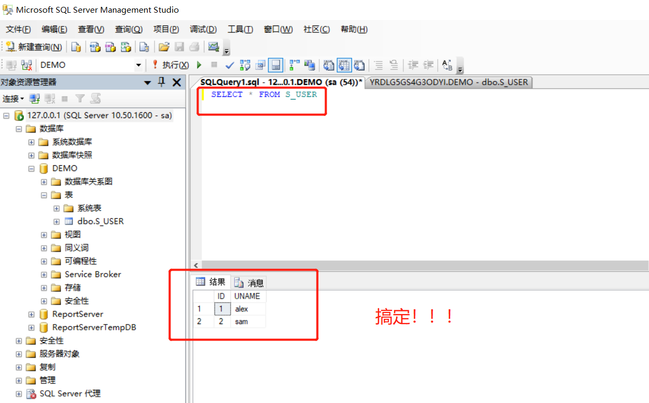The width and height of the screenshot is (649, 403).
Task: Select the 消息 messages tab
Action: click(249, 283)
